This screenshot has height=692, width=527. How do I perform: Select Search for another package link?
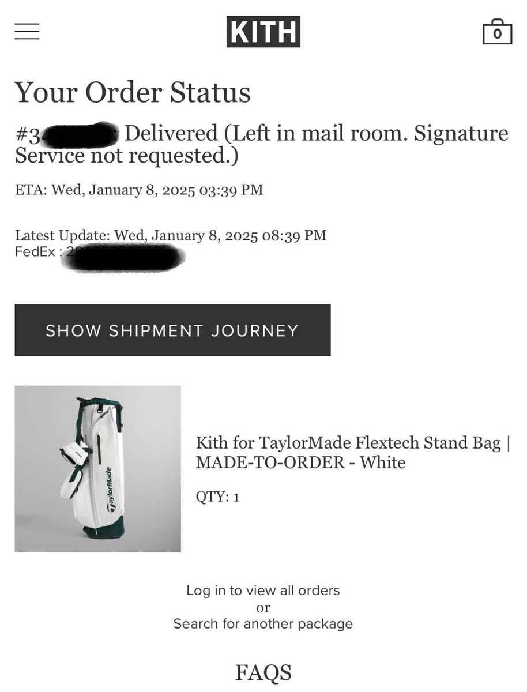[263, 624]
